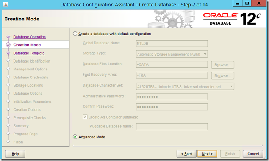269x161 pixels.
Task: Open the Database Operation step link
Action: point(30,37)
